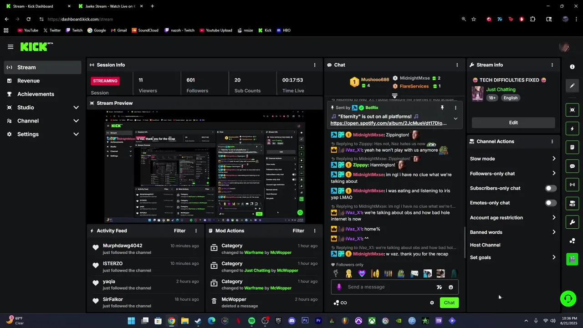Image resolution: width=583 pixels, height=328 pixels.
Task: Expand the Studio sidebar section
Action: pos(76,108)
